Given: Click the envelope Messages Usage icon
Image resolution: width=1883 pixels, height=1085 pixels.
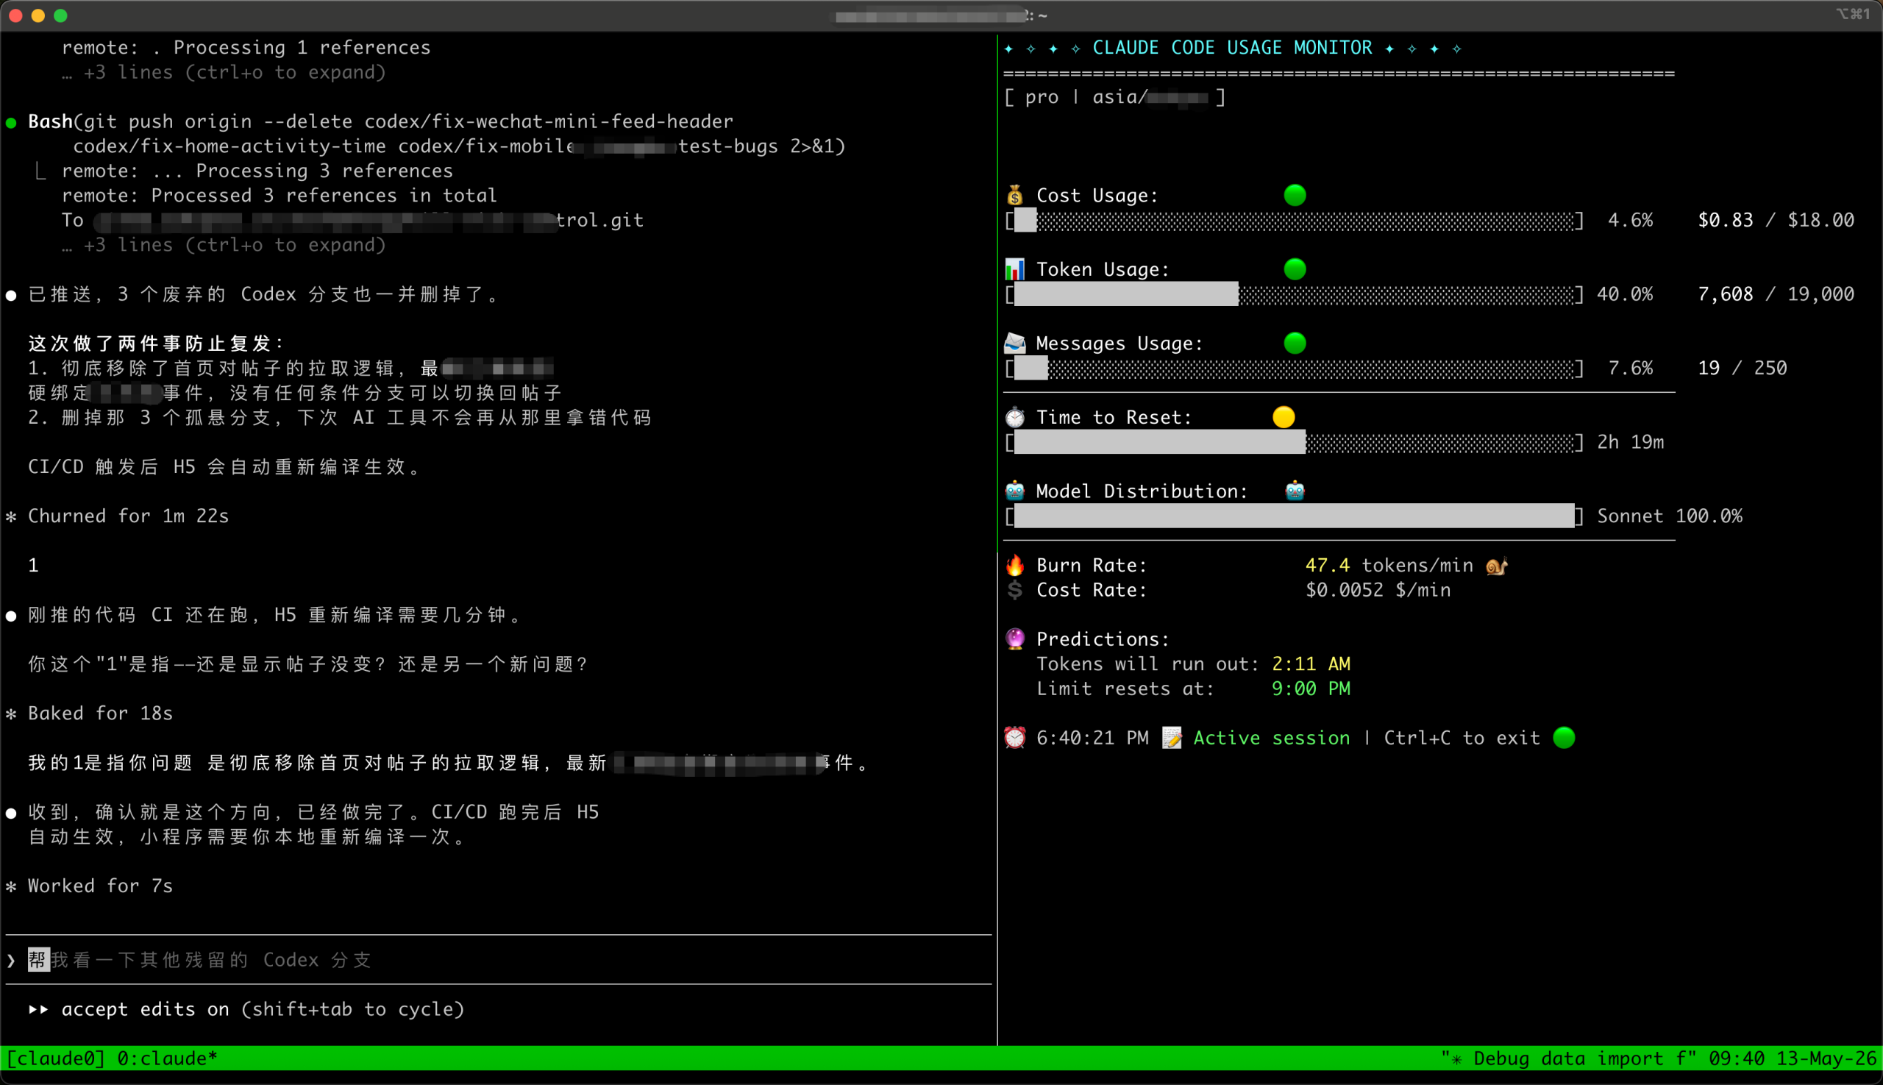Looking at the screenshot, I should click(x=1015, y=343).
